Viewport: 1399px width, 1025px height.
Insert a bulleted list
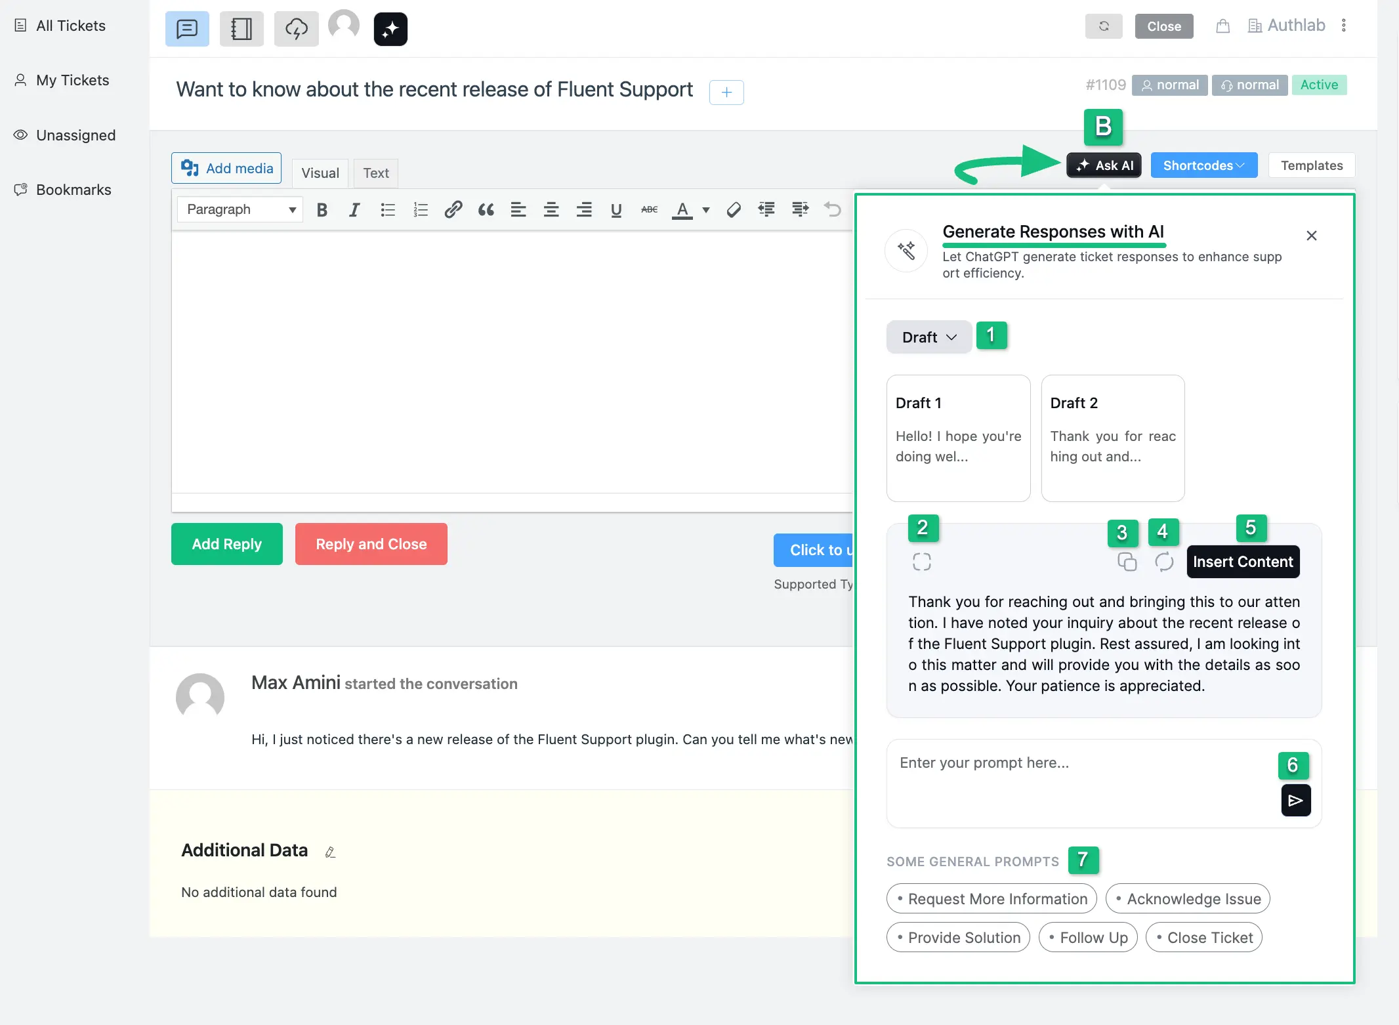pyautogui.click(x=388, y=210)
